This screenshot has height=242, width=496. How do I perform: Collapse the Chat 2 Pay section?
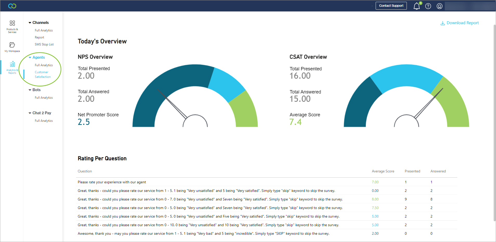30,113
